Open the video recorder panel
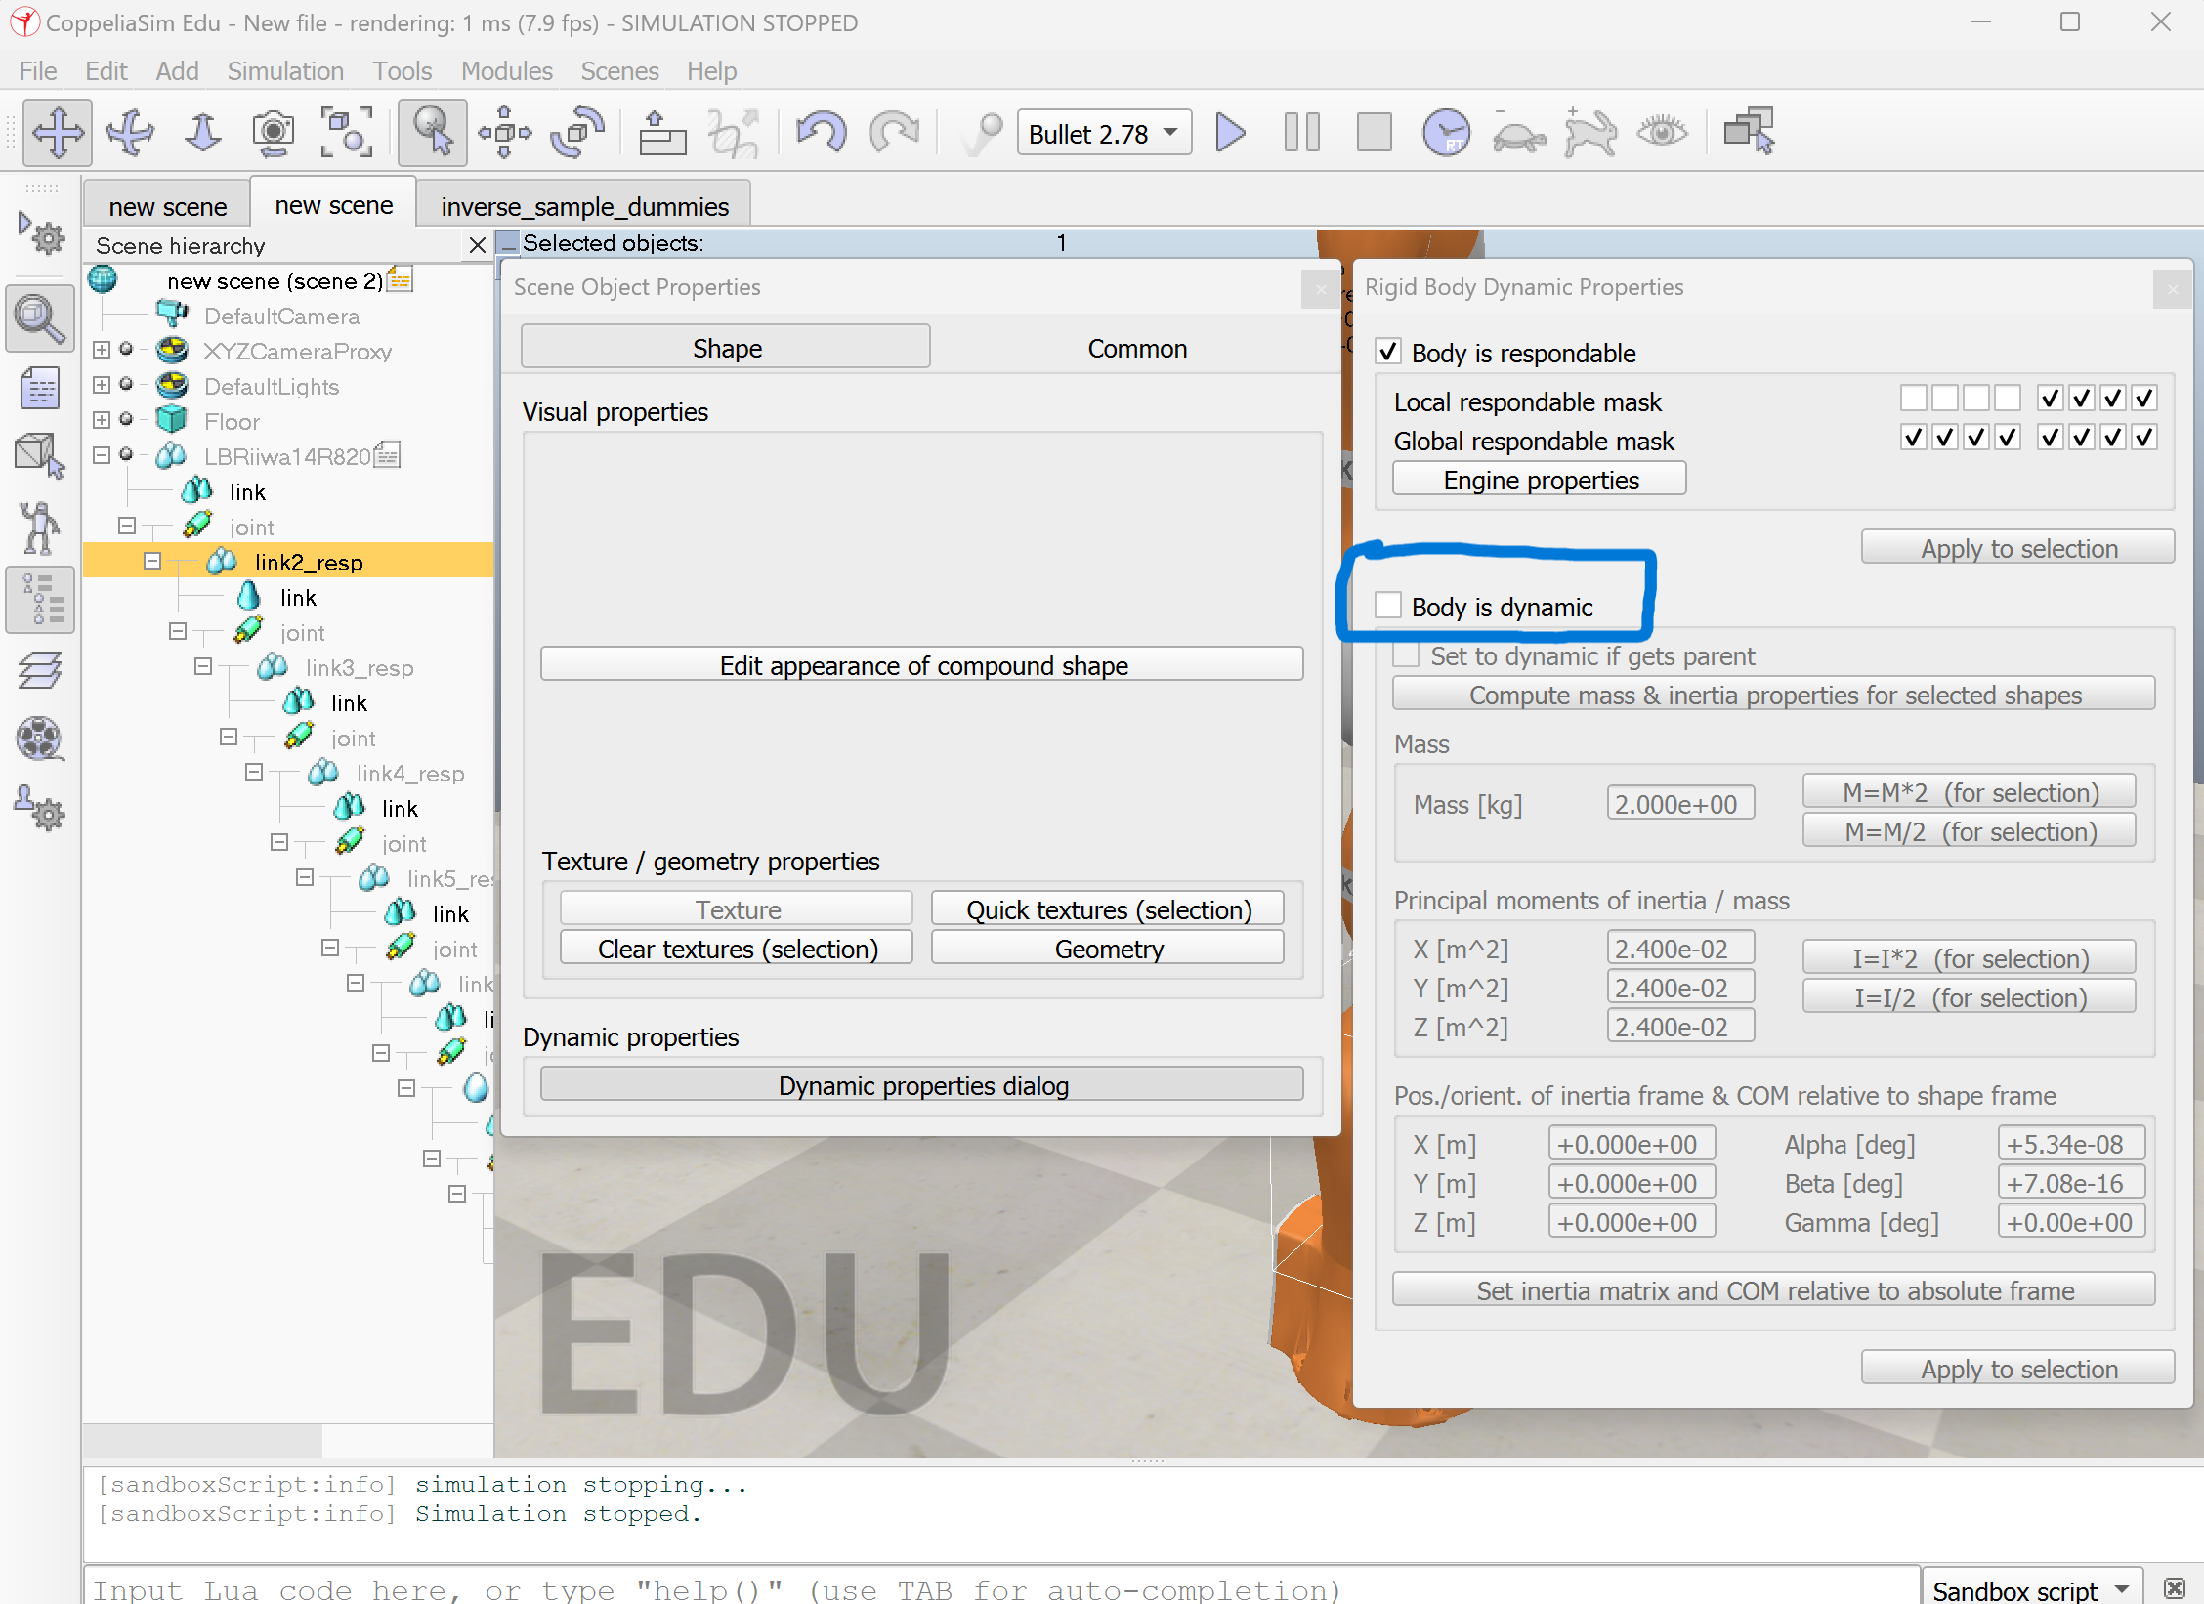 point(40,739)
